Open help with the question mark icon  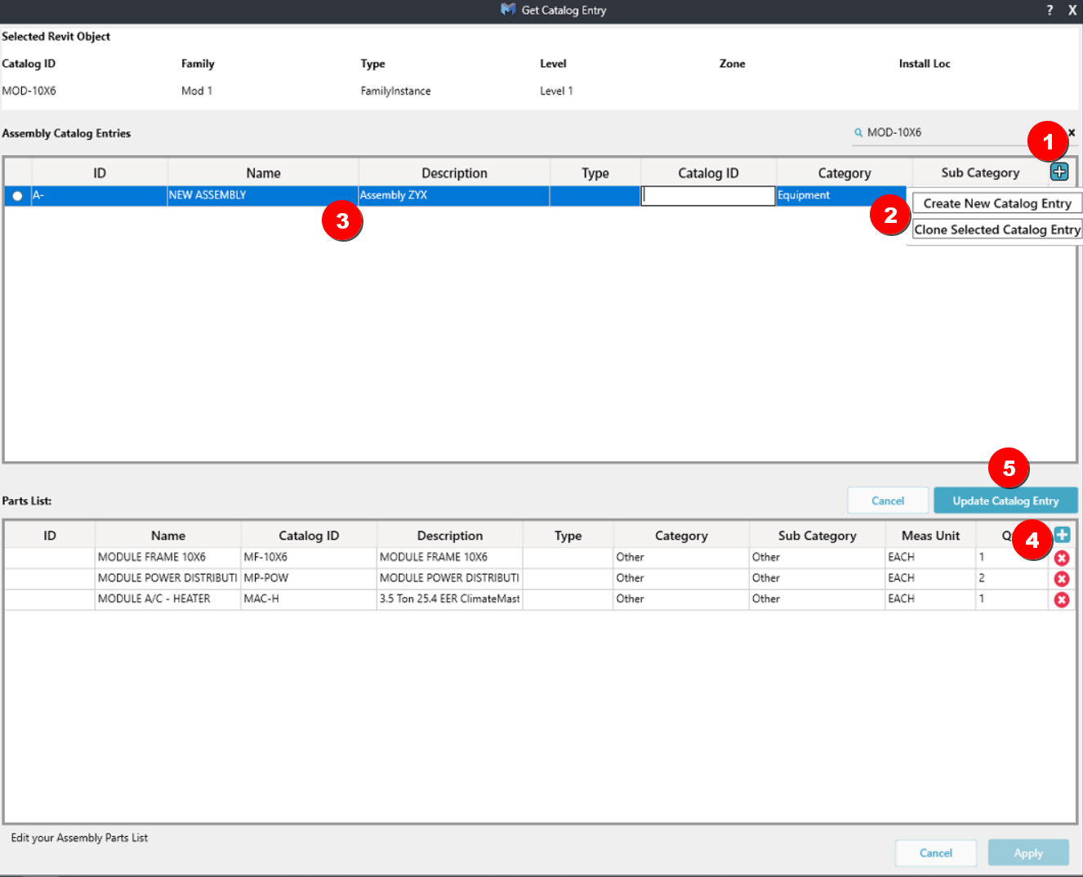click(1050, 11)
